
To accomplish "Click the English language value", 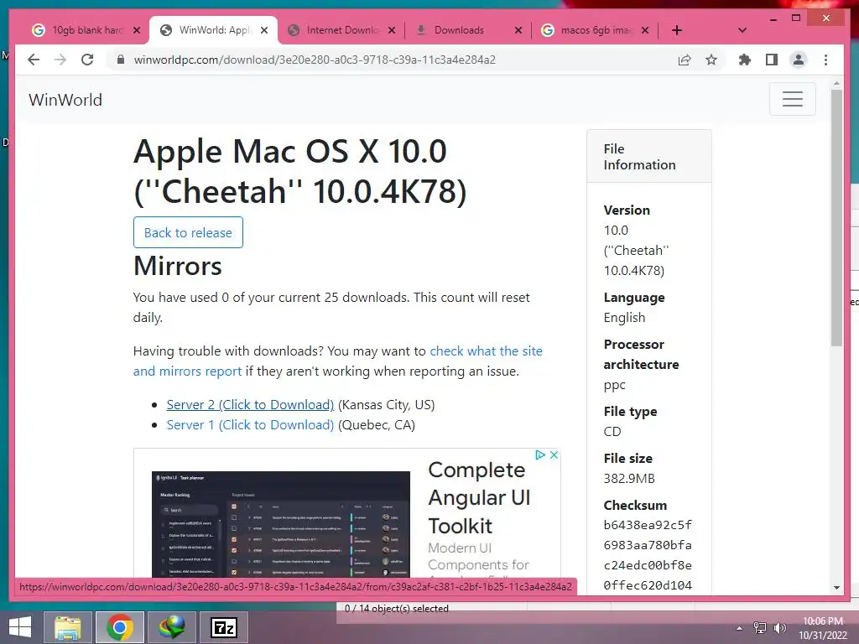I will (624, 318).
